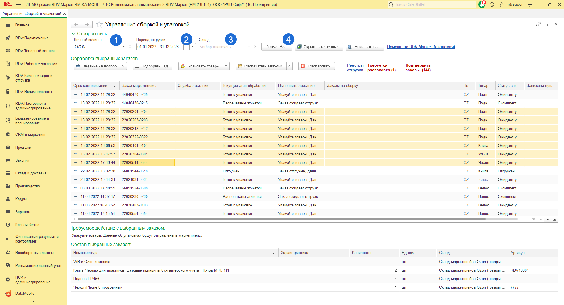Open Склад и доставка menu section
The width and height of the screenshot is (564, 305).
31,173
